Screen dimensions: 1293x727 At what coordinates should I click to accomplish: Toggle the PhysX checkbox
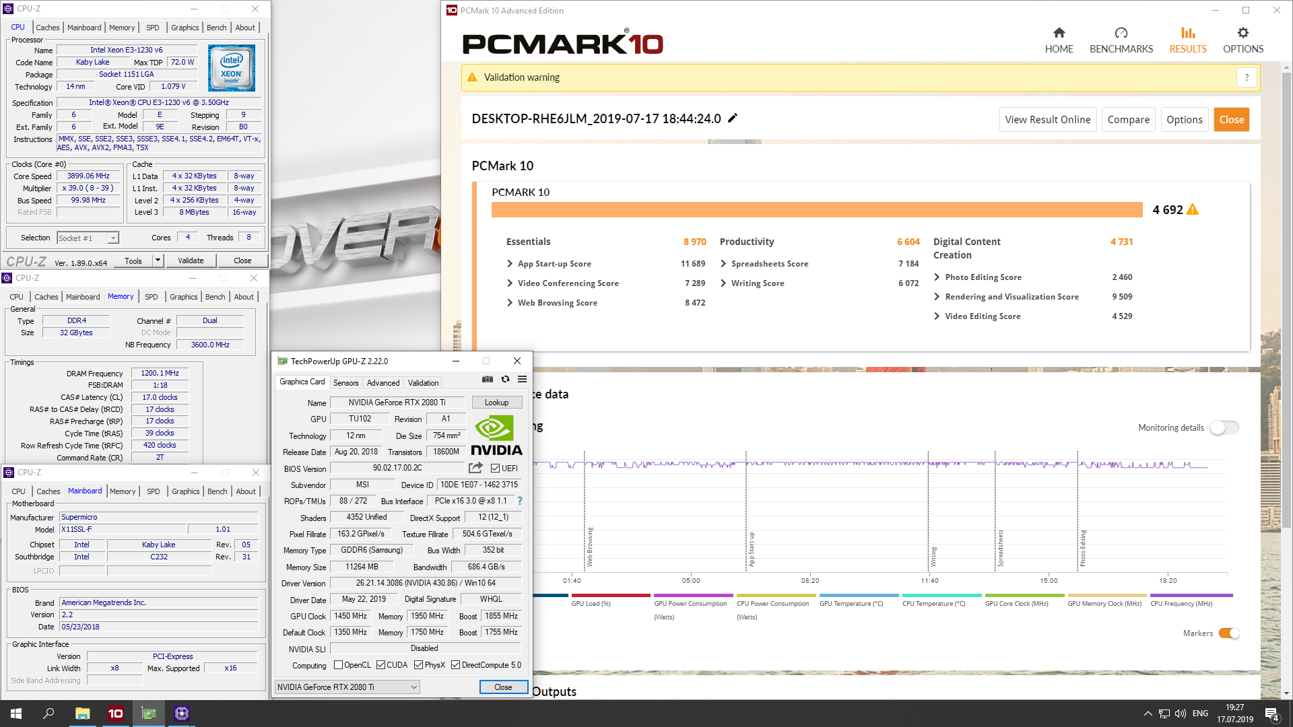419,665
